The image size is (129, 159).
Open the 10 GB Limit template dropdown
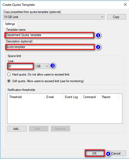[54, 17]
